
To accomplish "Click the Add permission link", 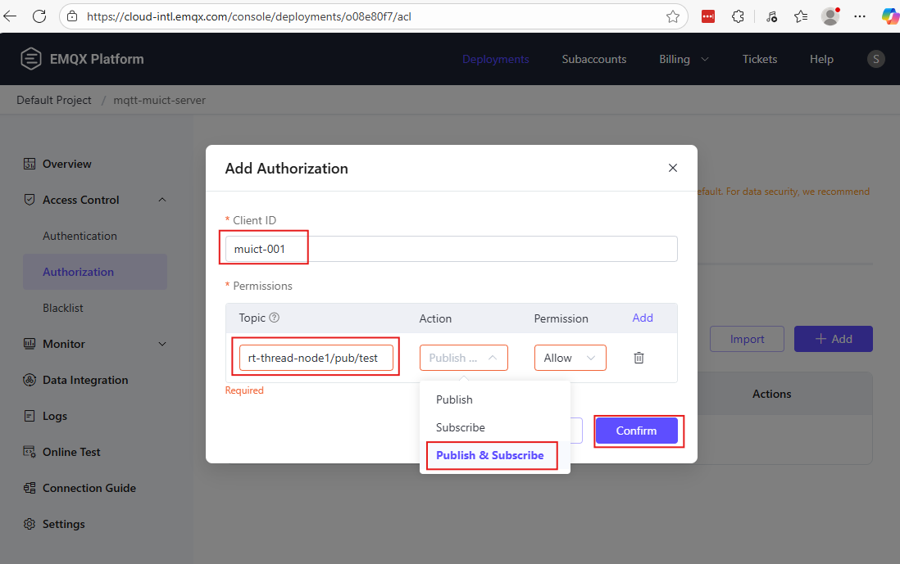I will point(643,318).
